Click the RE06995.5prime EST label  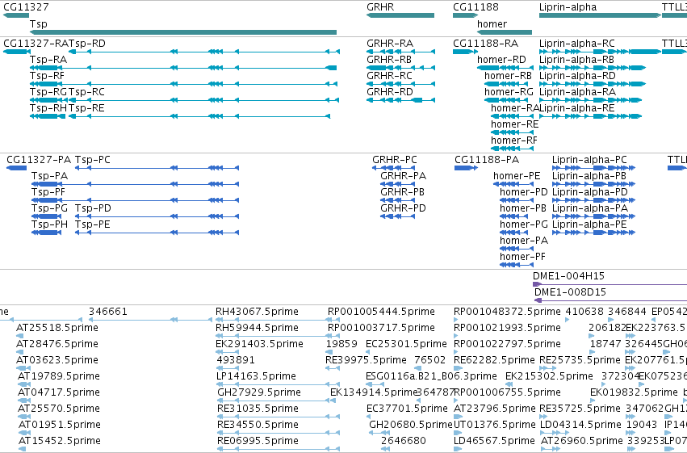pyautogui.click(x=258, y=441)
